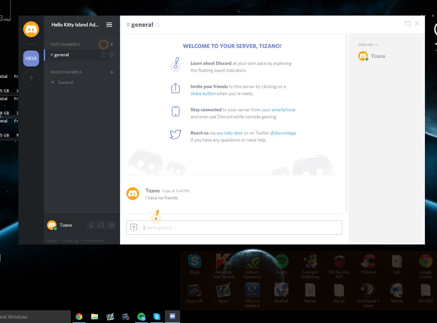Image resolution: width=437 pixels, height=323 pixels.
Task: Click the Invite your friends share icon
Action: [x=176, y=88]
